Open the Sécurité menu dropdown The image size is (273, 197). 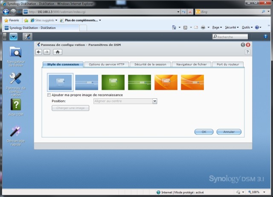(x=232, y=28)
